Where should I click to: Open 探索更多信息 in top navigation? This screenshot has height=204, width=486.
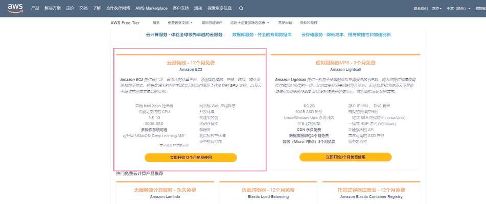tap(220, 8)
